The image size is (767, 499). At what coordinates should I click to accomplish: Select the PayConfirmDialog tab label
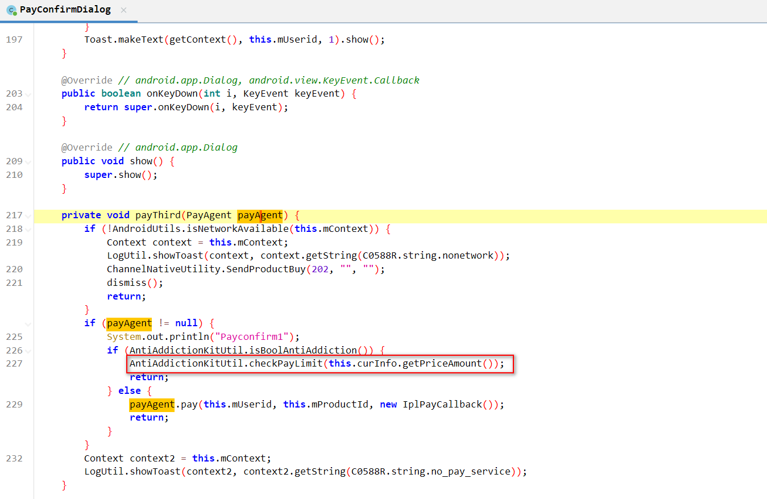pyautogui.click(x=65, y=10)
